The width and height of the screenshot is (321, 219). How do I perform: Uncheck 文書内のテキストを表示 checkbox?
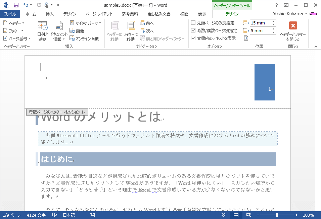[x=193, y=38]
